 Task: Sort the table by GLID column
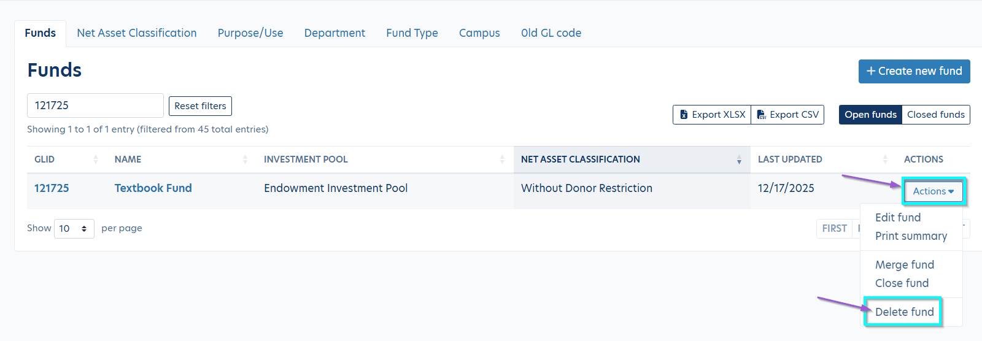(x=96, y=159)
